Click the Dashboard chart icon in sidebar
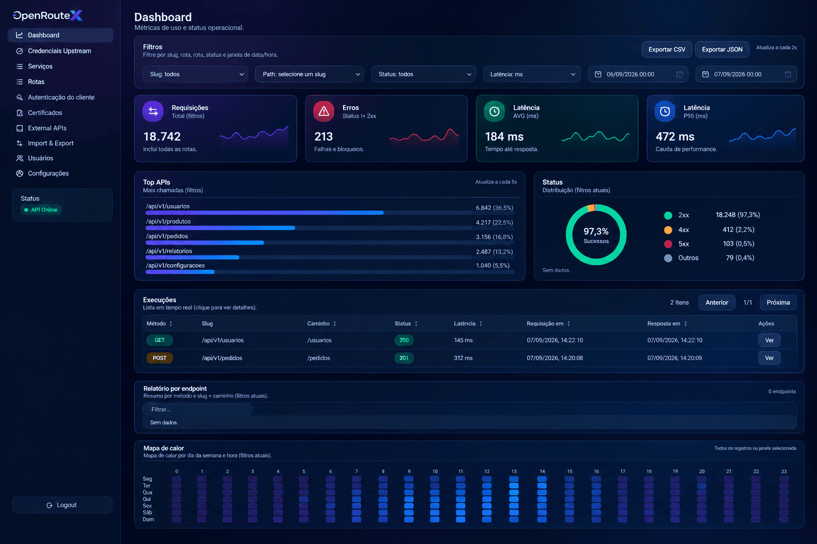The height and width of the screenshot is (544, 817). [x=20, y=35]
